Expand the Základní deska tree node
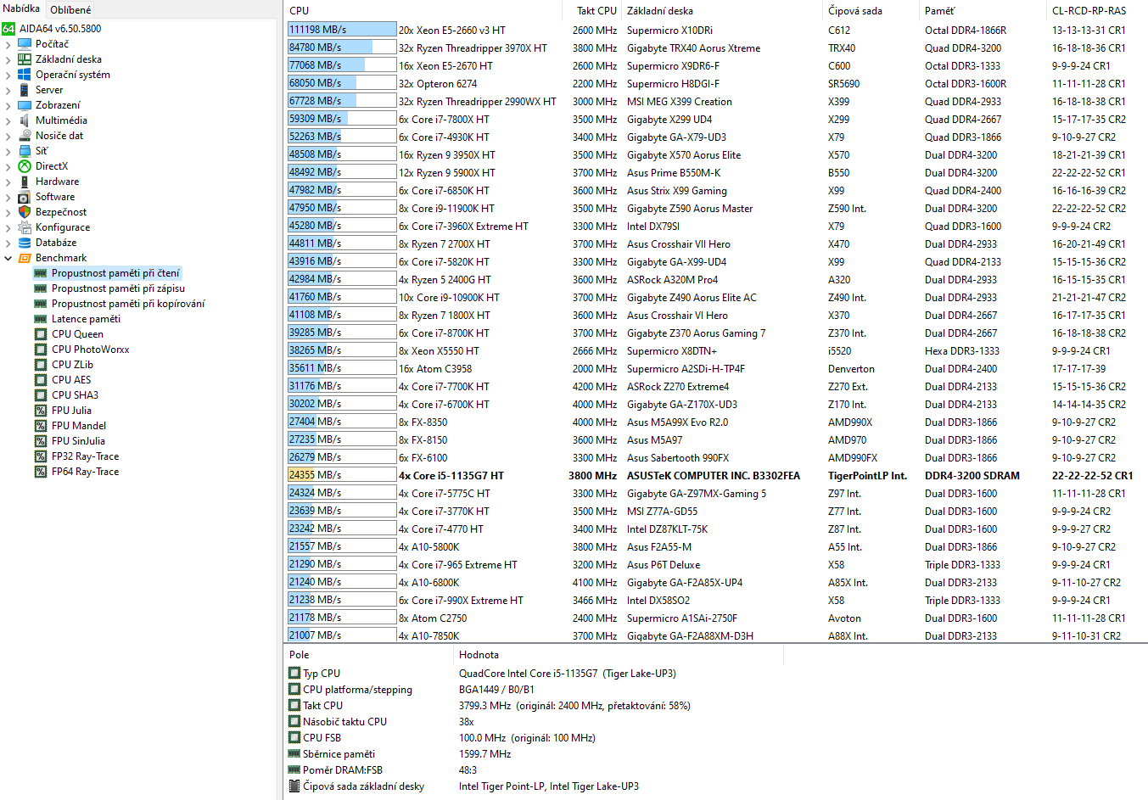The height and width of the screenshot is (800, 1148). [x=8, y=59]
